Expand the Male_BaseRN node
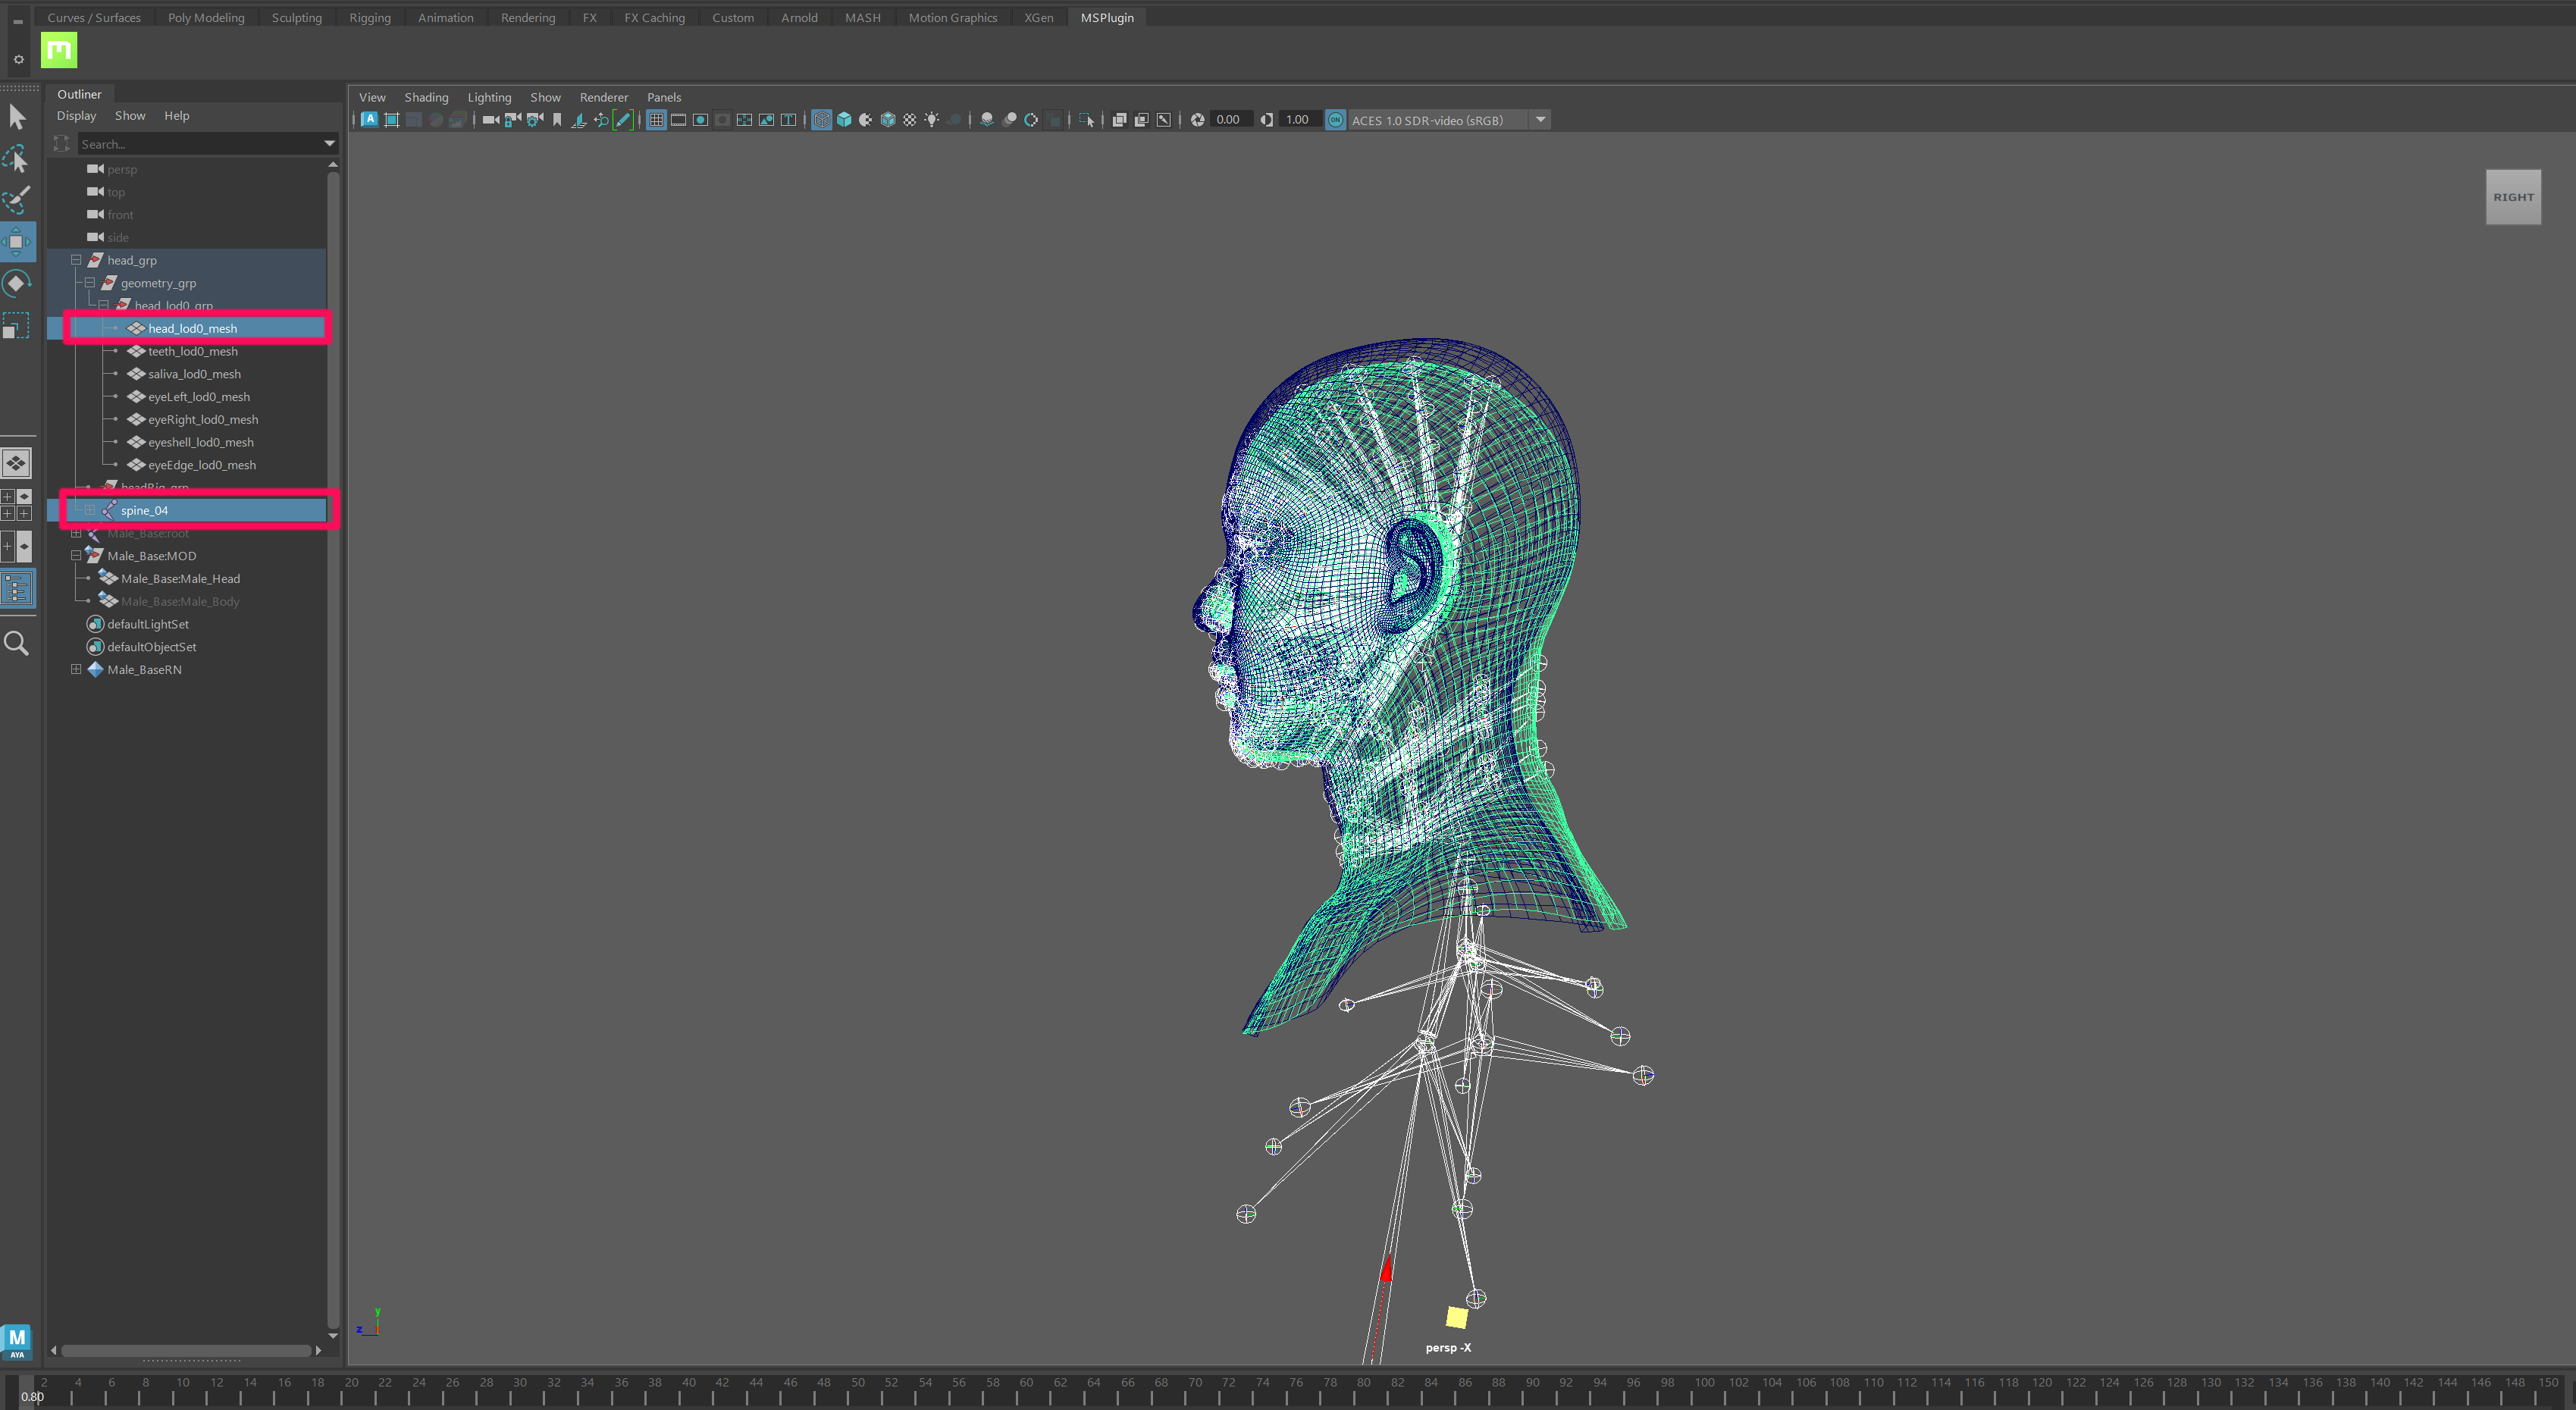 pos(77,669)
